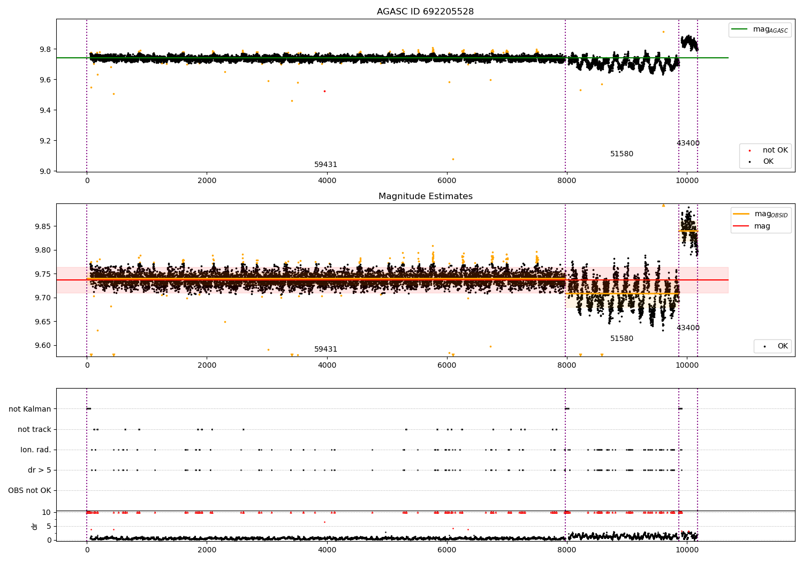
Task: Click y tick 9.85 on middle plot
Action: pos(43,226)
